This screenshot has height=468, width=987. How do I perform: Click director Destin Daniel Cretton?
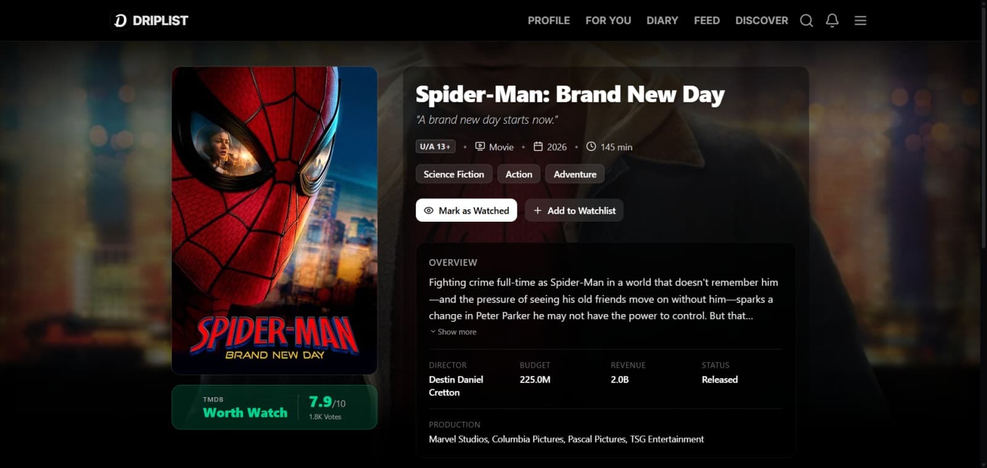point(456,386)
